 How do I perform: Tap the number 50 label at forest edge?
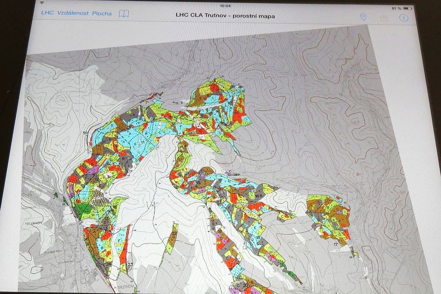click(x=85, y=133)
